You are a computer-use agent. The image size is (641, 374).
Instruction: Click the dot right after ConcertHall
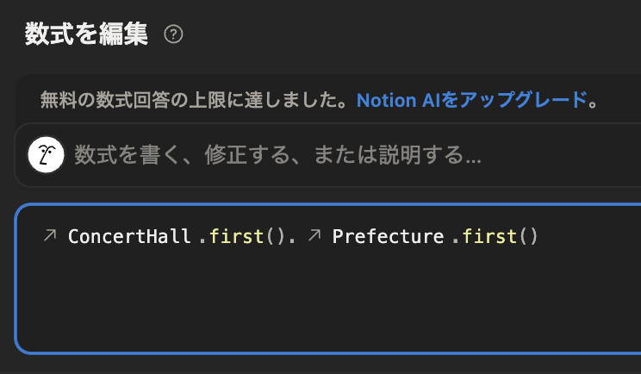202,237
